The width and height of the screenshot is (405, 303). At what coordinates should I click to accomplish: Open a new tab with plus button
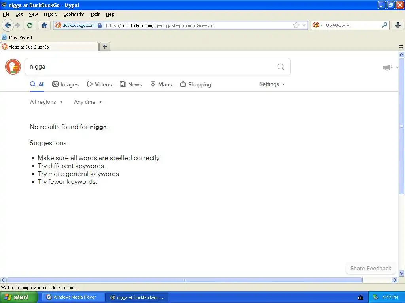click(104, 47)
